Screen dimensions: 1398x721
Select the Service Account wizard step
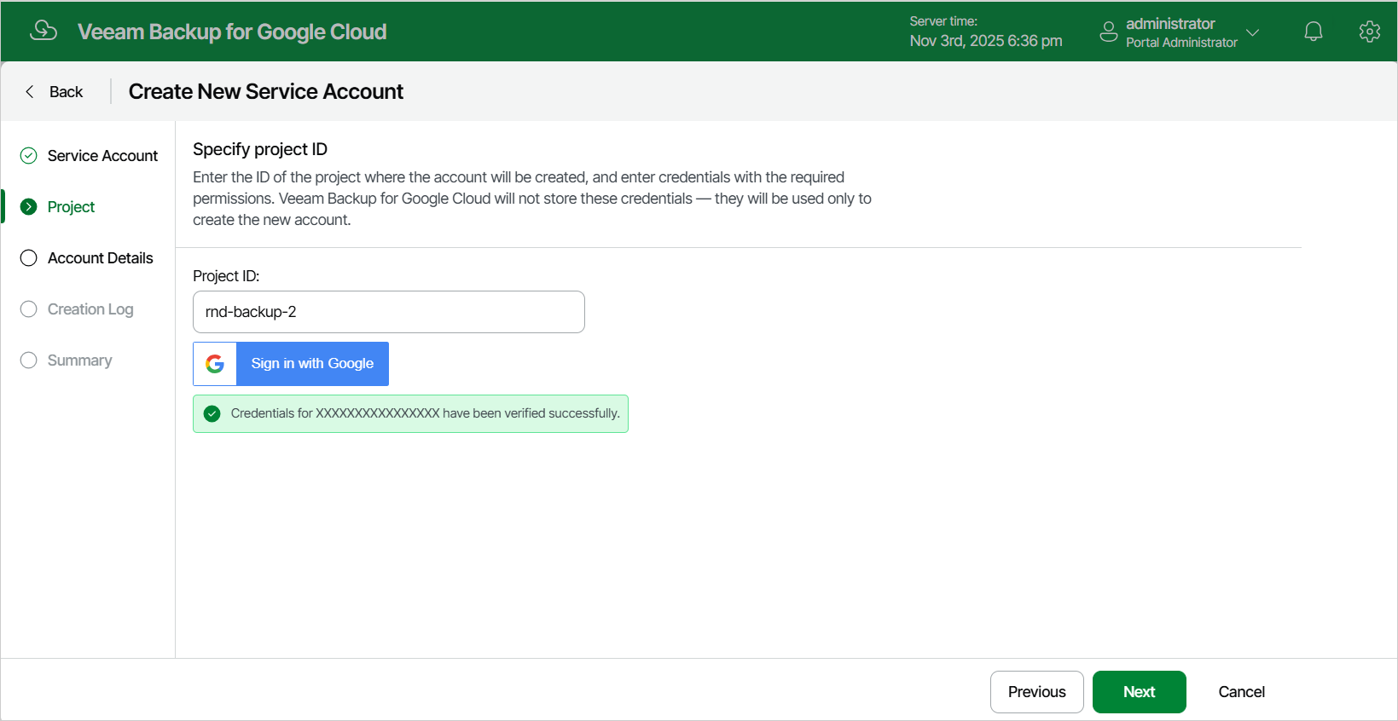(x=102, y=156)
